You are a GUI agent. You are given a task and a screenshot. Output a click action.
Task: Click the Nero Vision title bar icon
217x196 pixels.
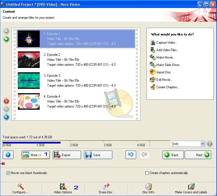3,4
